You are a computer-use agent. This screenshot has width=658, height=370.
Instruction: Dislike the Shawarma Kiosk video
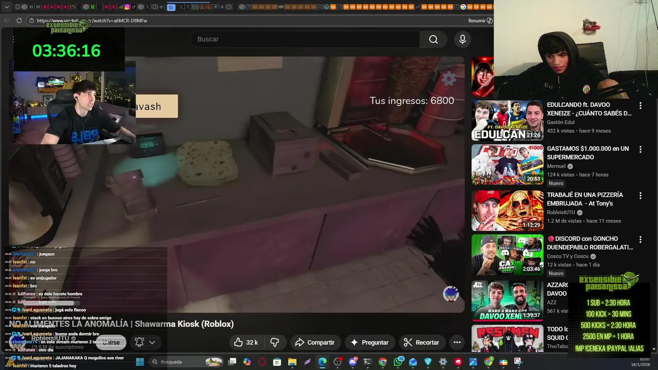pyautogui.click(x=275, y=342)
